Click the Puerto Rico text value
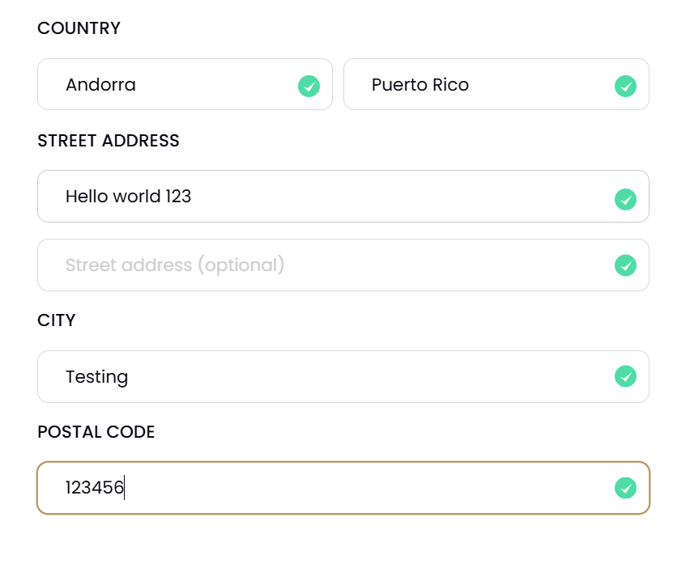This screenshot has width=673, height=585. tap(420, 85)
